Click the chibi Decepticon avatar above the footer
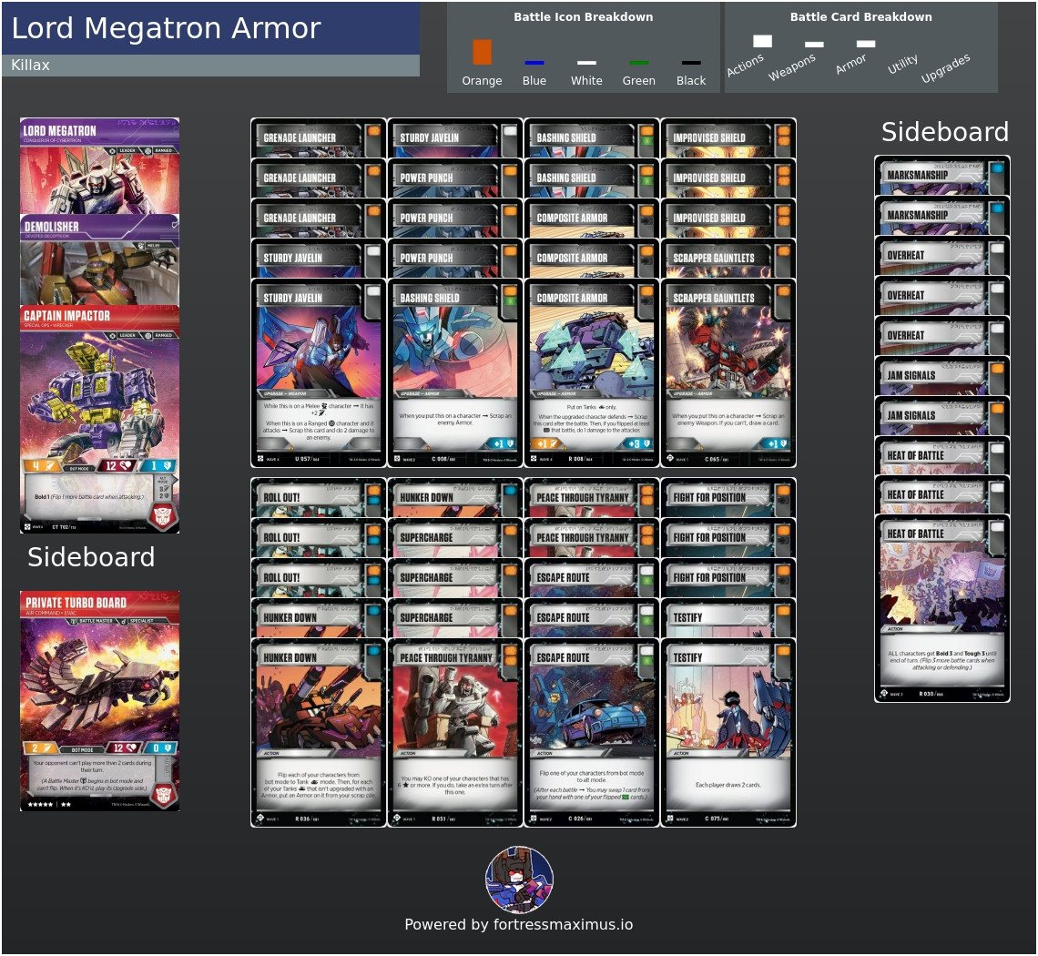The height and width of the screenshot is (956, 1038). tap(519, 880)
